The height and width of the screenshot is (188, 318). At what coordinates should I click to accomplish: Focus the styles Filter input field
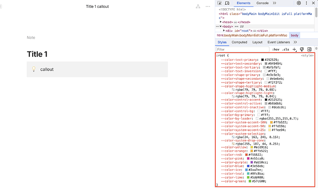click(x=242, y=49)
